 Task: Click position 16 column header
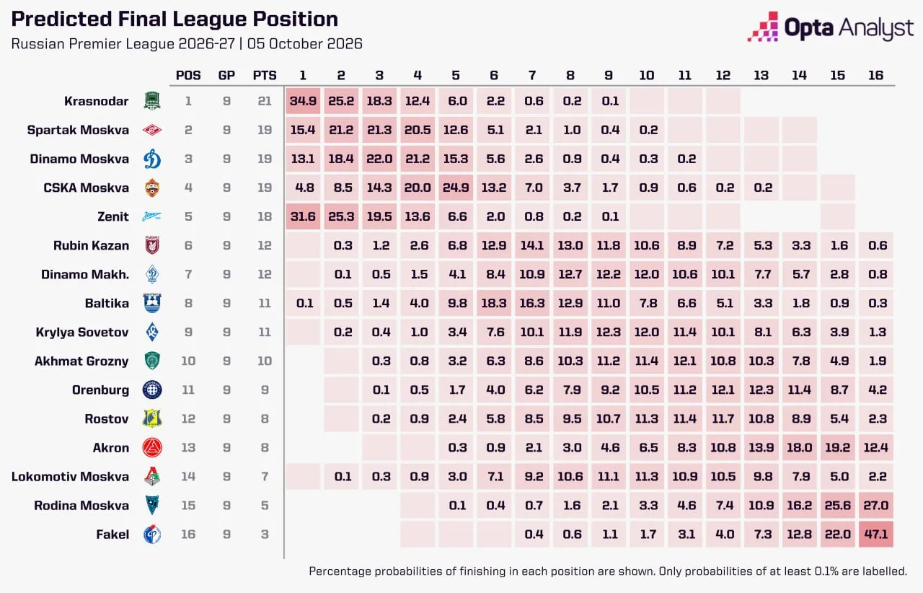(x=875, y=75)
